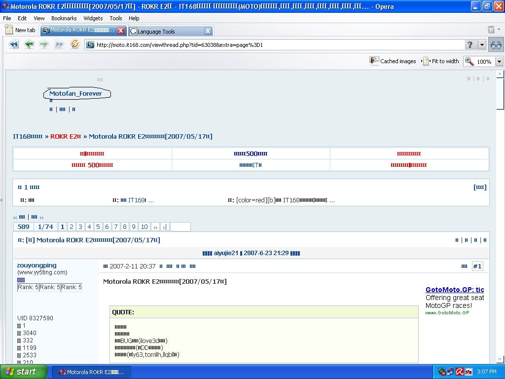The image size is (505, 379).
Task: Click the 3:07 PM system clock
Action: (x=486, y=372)
